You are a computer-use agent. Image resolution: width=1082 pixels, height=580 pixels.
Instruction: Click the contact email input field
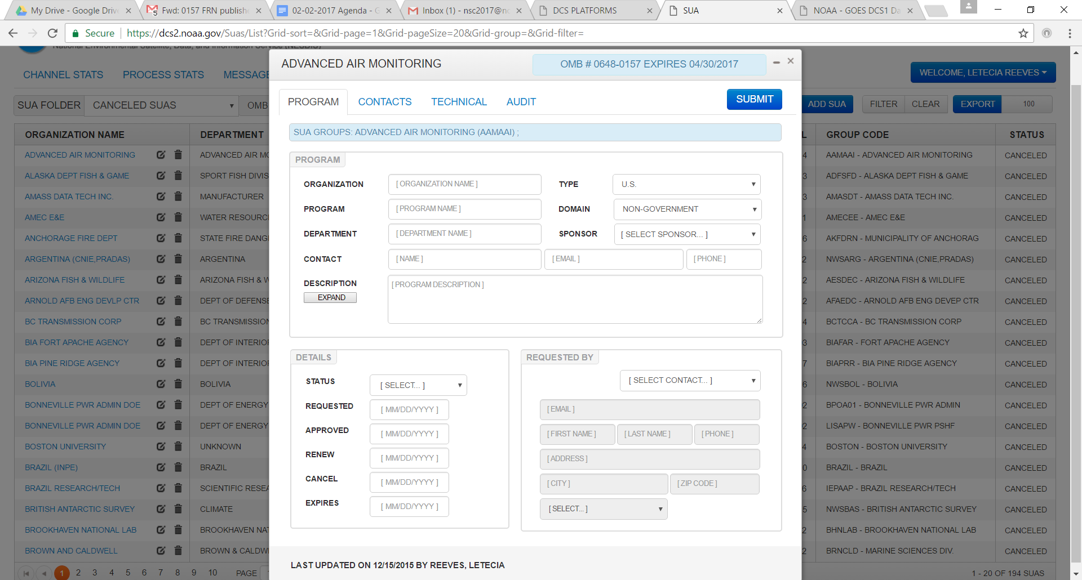(x=614, y=259)
